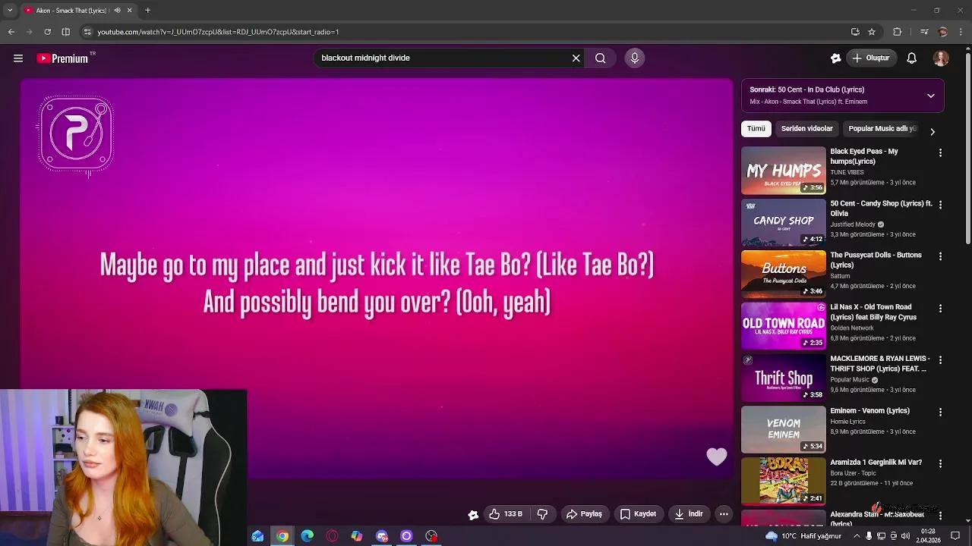This screenshot has height=546, width=972.
Task: Open the Old Town Road thumbnail
Action: [x=783, y=326]
